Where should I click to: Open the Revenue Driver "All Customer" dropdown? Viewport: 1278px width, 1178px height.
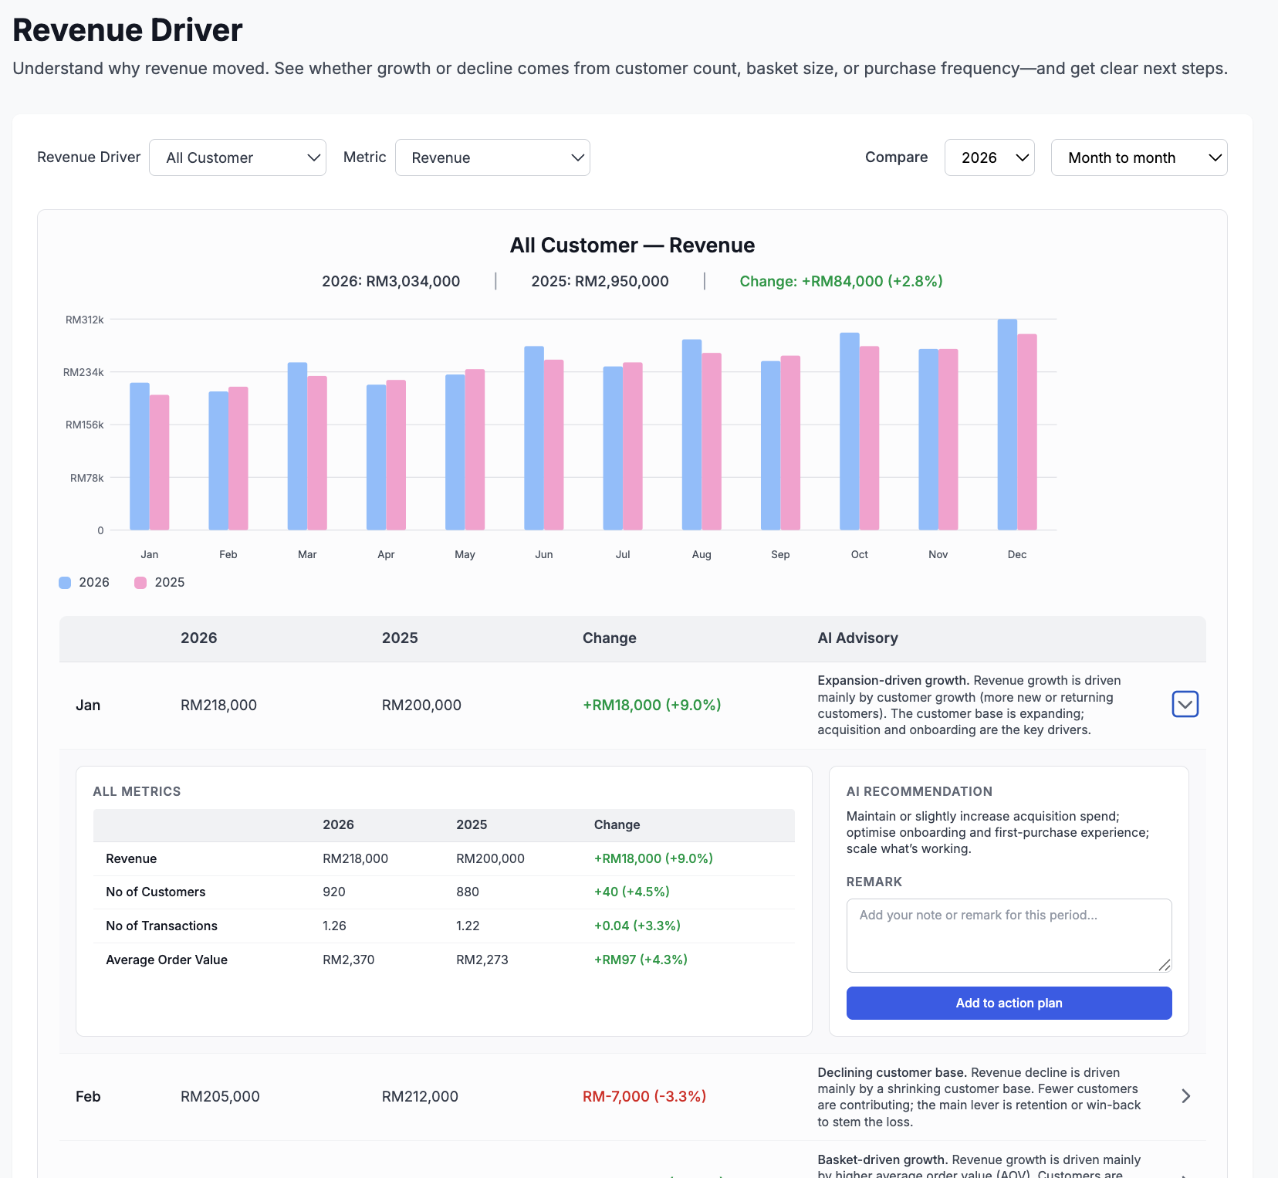point(237,157)
